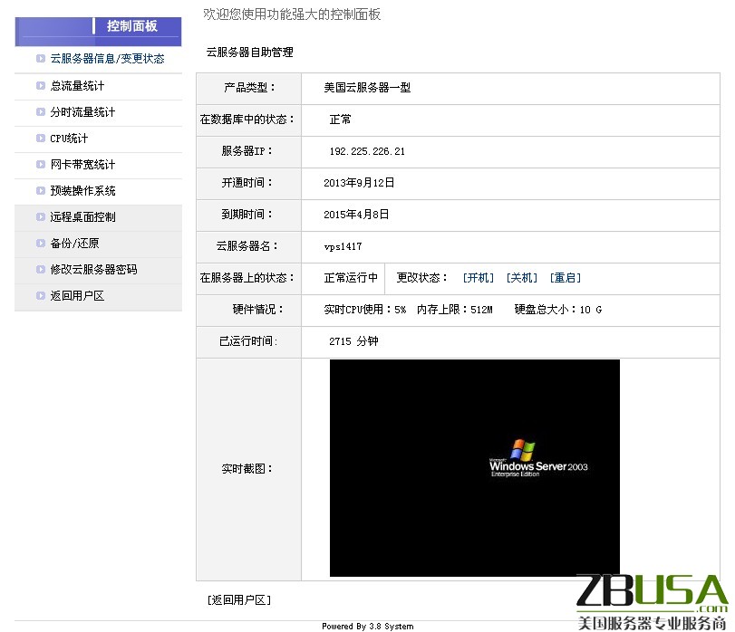Click bullet icon beside sidebar 返回用户区
This screenshot has width=735, height=632.
tap(41, 295)
